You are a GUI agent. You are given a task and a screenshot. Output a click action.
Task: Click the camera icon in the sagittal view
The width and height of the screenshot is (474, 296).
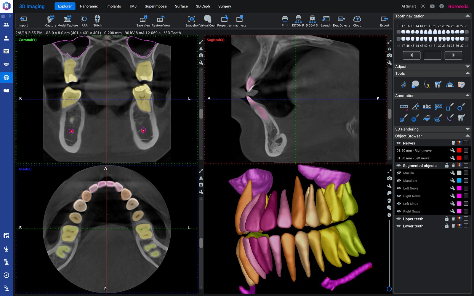pos(390,55)
